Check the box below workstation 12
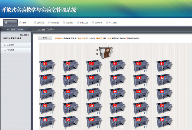 click(x=169, y=85)
